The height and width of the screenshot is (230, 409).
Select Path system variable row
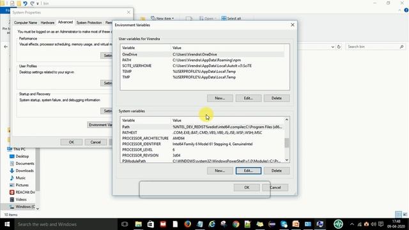pyautogui.click(x=203, y=126)
